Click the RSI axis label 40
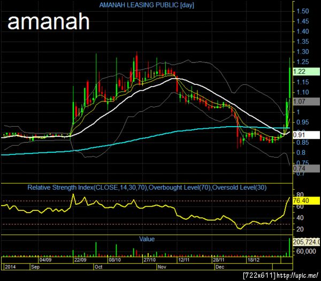 (300, 217)
